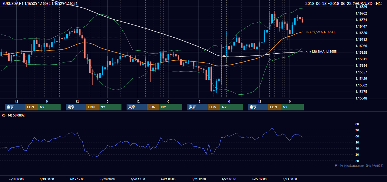387x182 pixels.
Task: Click the 2018-06-18~2018-06-22 EUR/USD (H1) title
Action: pos(345,4)
